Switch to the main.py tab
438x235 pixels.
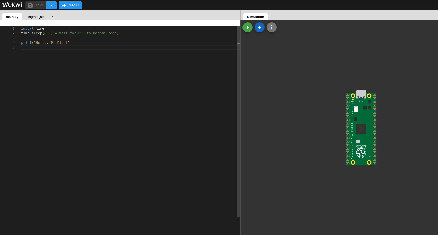point(12,17)
